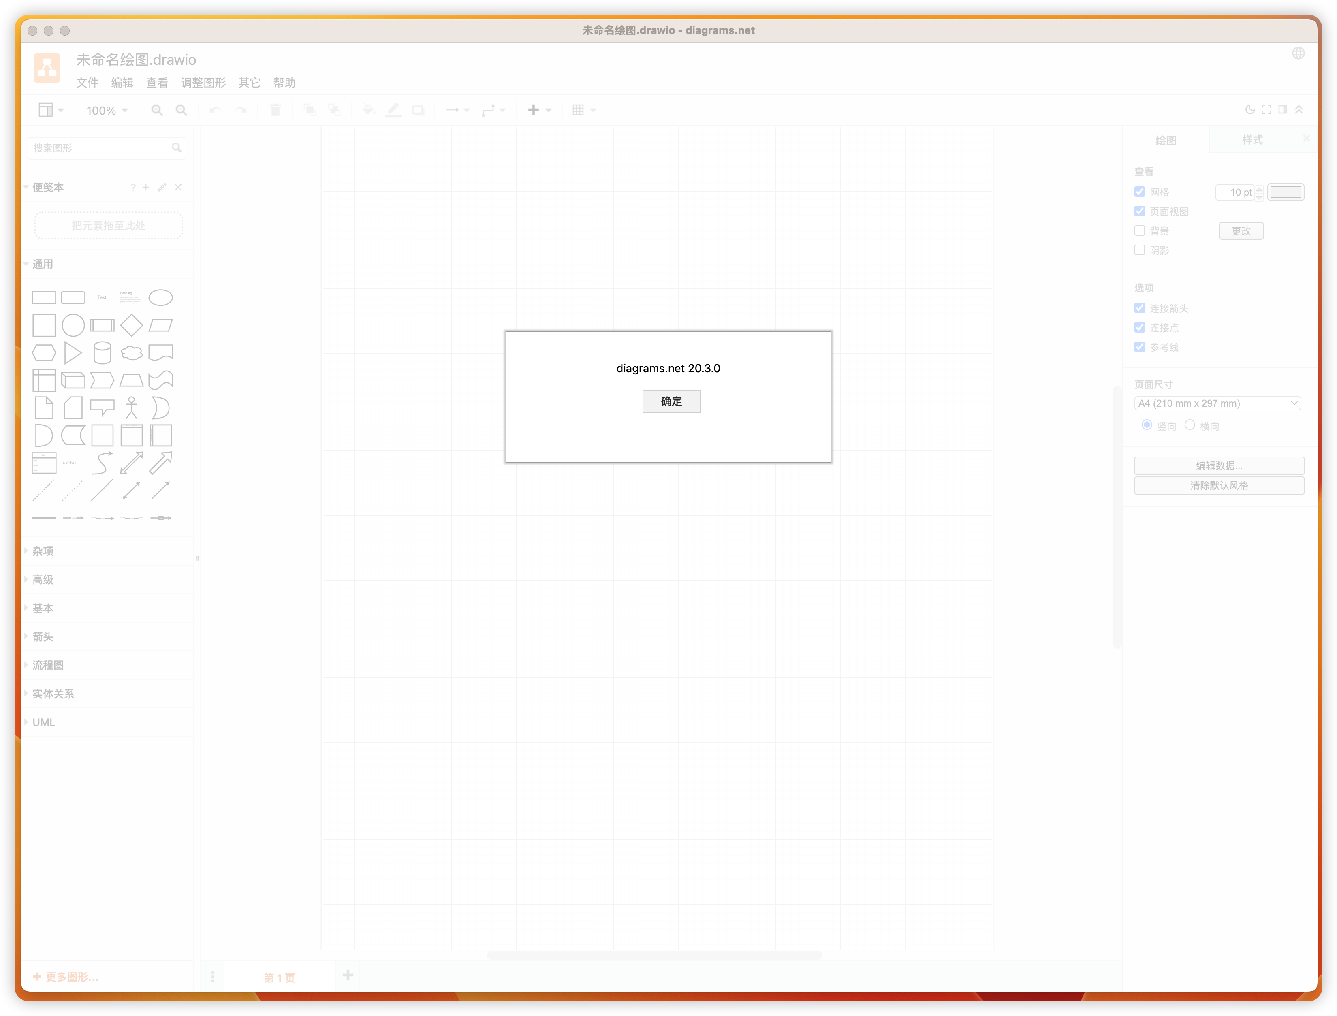
Task: Toggle the 参考线 checkbox
Action: click(1139, 346)
